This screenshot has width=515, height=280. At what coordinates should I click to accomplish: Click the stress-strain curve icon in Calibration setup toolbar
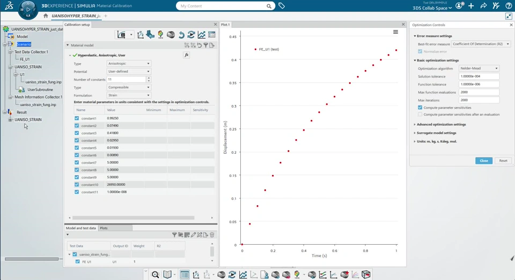140,35
